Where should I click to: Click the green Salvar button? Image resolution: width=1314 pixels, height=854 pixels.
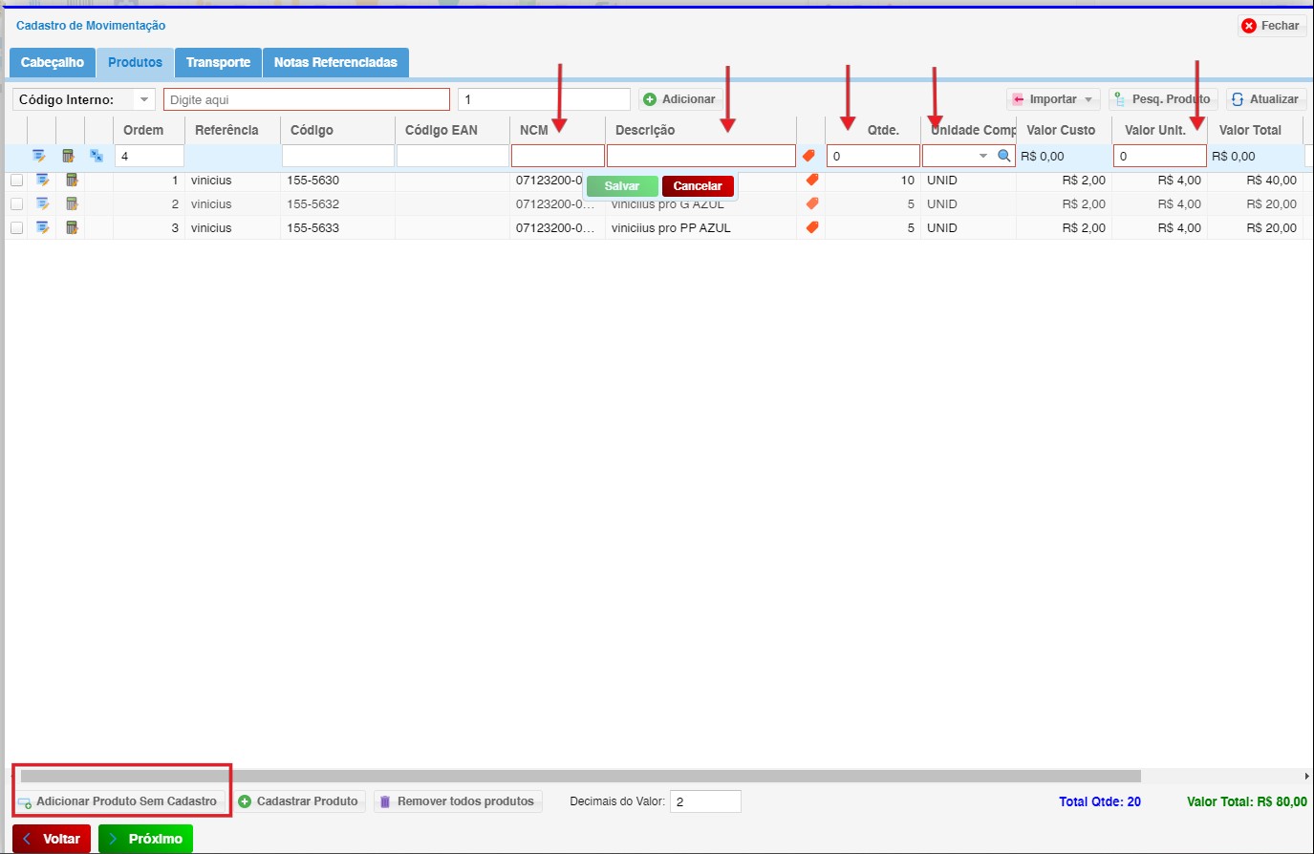click(x=622, y=186)
